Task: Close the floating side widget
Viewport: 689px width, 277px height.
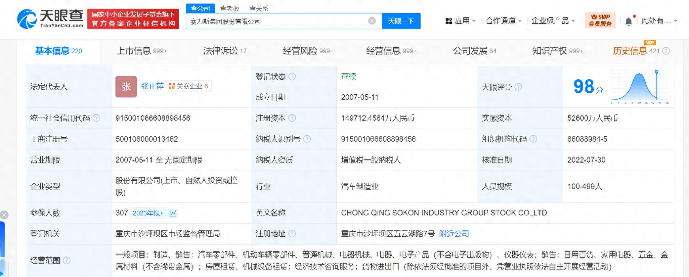Action: 4,215
